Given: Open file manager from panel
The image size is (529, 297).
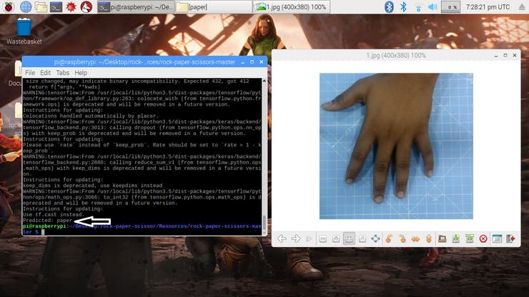Looking at the screenshot, I should [41, 6].
